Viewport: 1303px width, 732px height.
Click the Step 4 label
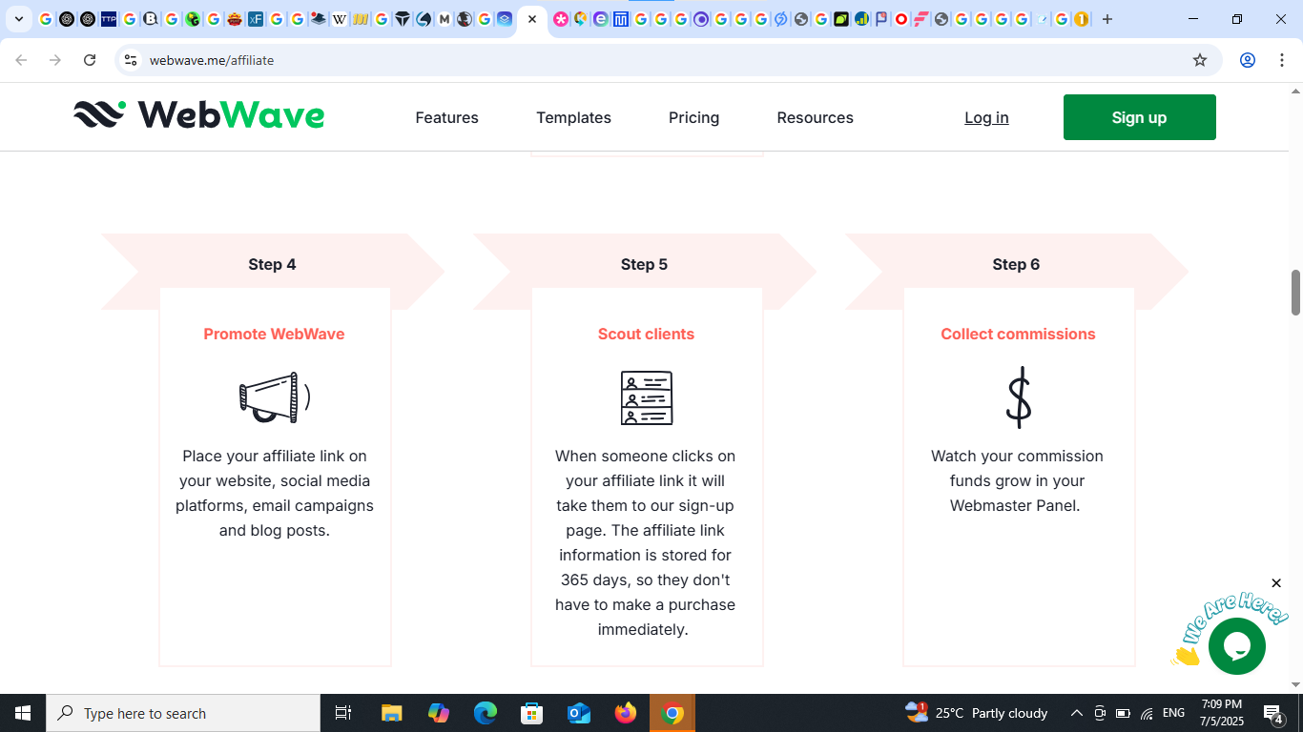(272, 264)
